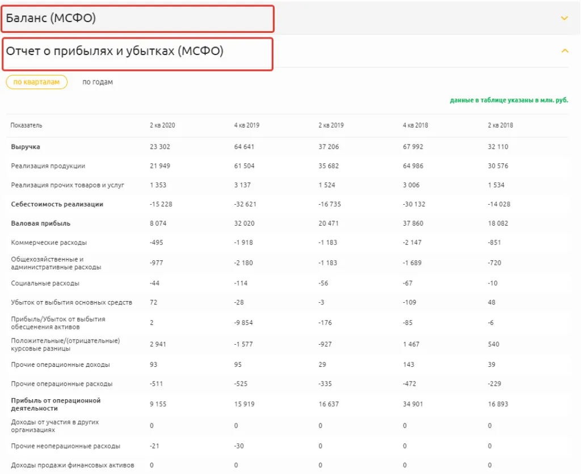
Task: Click Выручка value 23 302 cell
Action: pyautogui.click(x=160, y=147)
